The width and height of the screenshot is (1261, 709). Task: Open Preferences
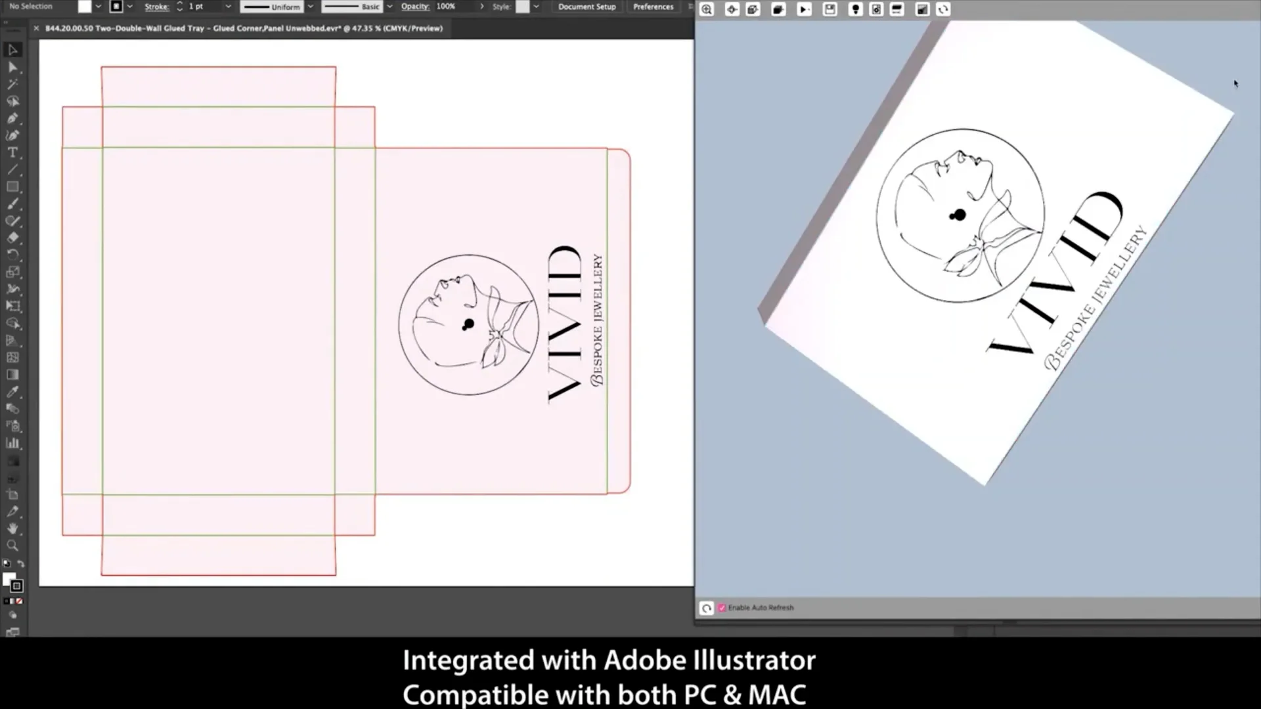click(x=653, y=7)
